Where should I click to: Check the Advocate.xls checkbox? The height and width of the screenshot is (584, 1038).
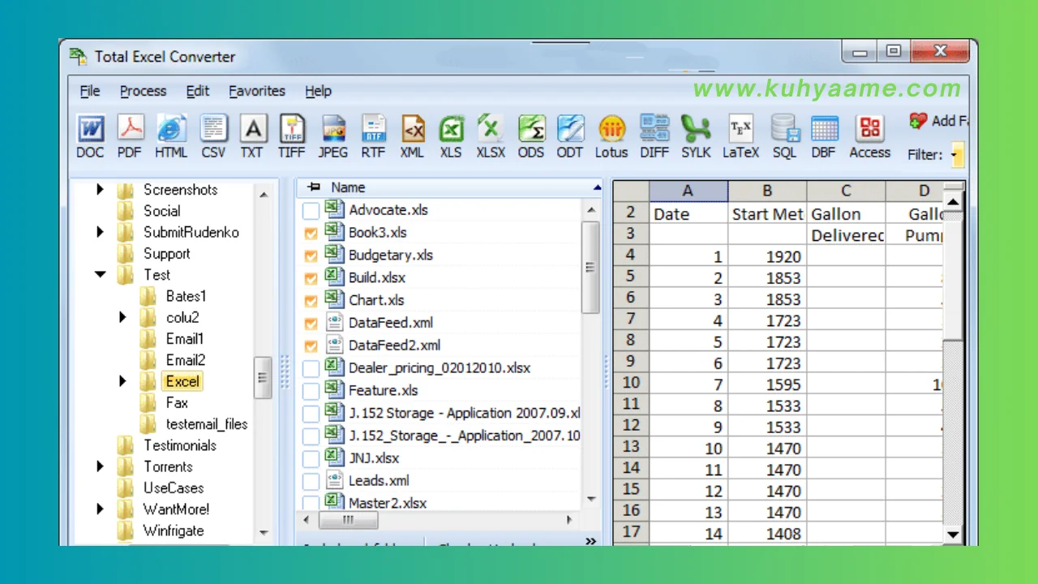point(311,211)
